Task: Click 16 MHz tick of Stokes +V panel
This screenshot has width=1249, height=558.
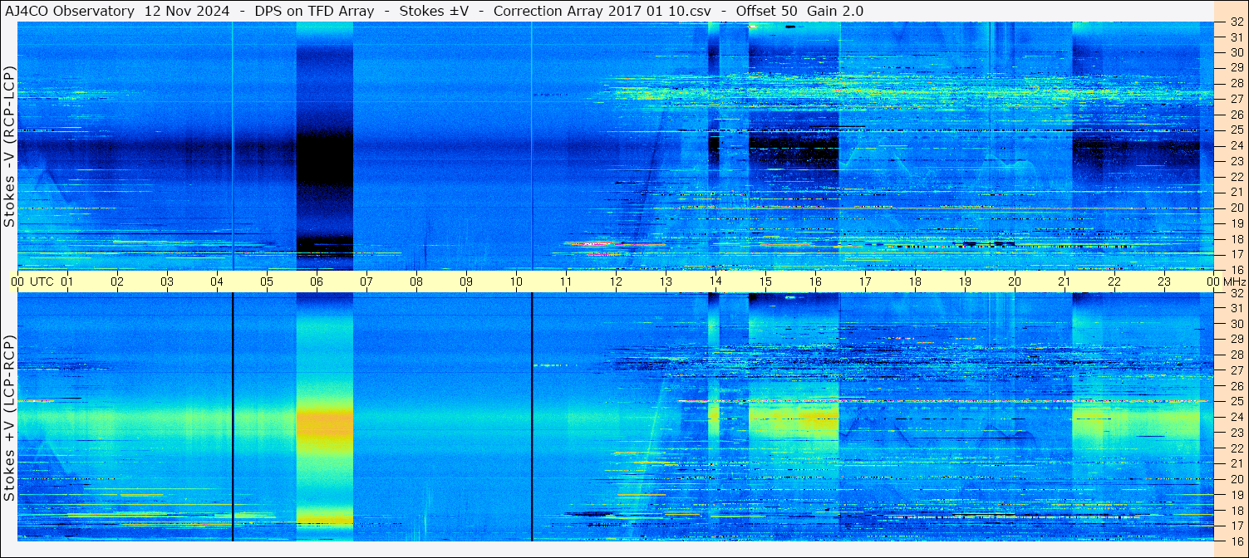Action: pyautogui.click(x=1237, y=541)
